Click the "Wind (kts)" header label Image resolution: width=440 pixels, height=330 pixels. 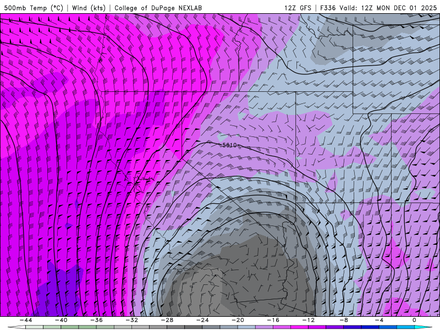[x=89, y=8]
